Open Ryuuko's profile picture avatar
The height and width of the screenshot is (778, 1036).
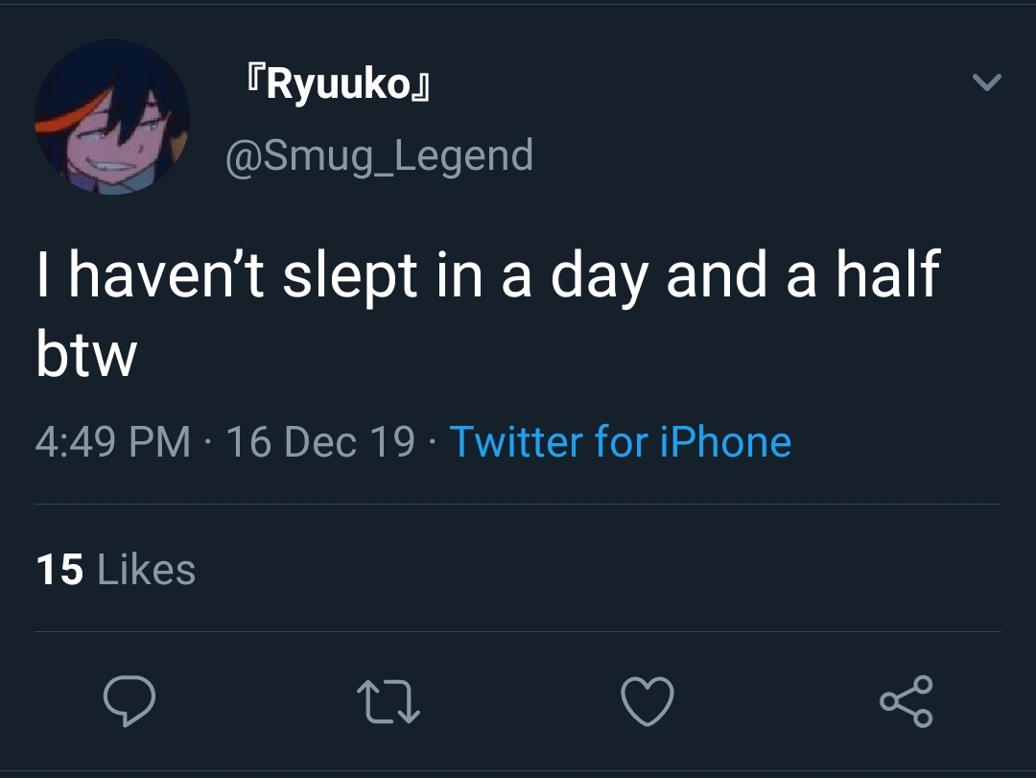[x=111, y=117]
